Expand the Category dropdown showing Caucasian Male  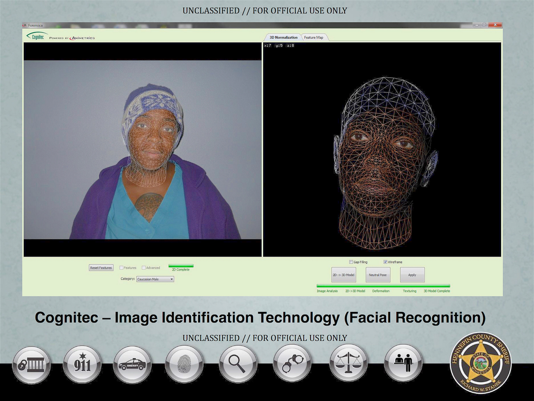(155, 279)
